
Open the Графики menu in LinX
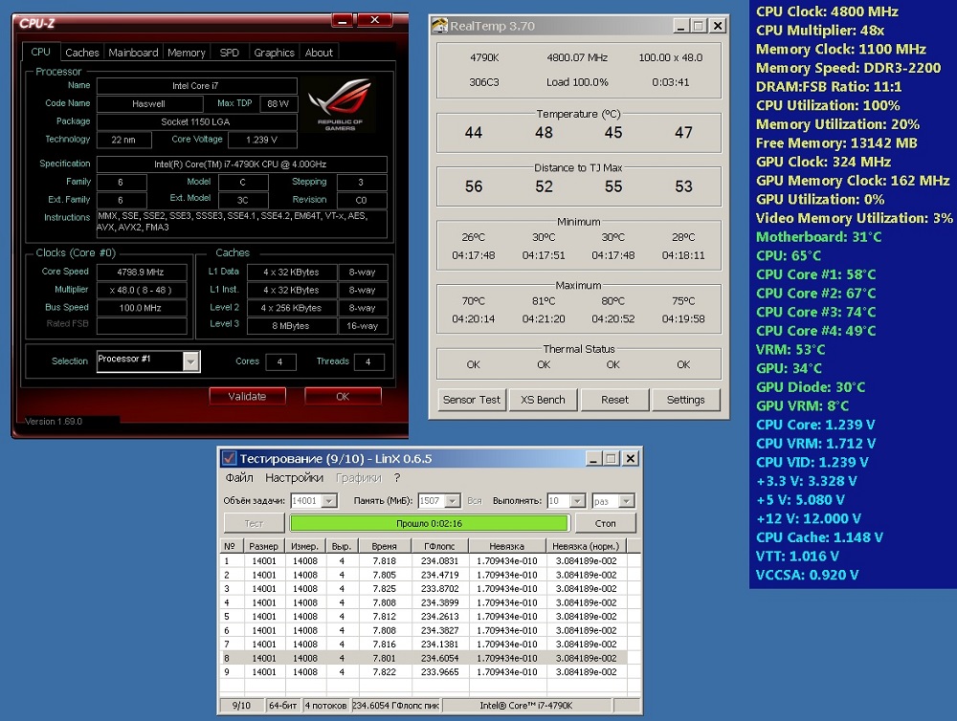(358, 477)
